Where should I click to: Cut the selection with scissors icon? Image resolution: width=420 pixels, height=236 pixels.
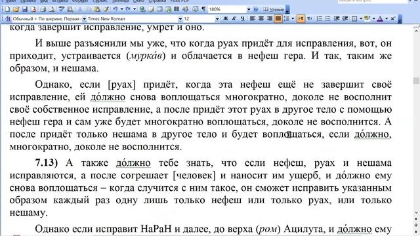pyautogui.click(x=80, y=9)
